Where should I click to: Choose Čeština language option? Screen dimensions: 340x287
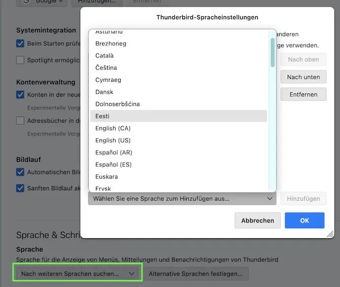179,68
